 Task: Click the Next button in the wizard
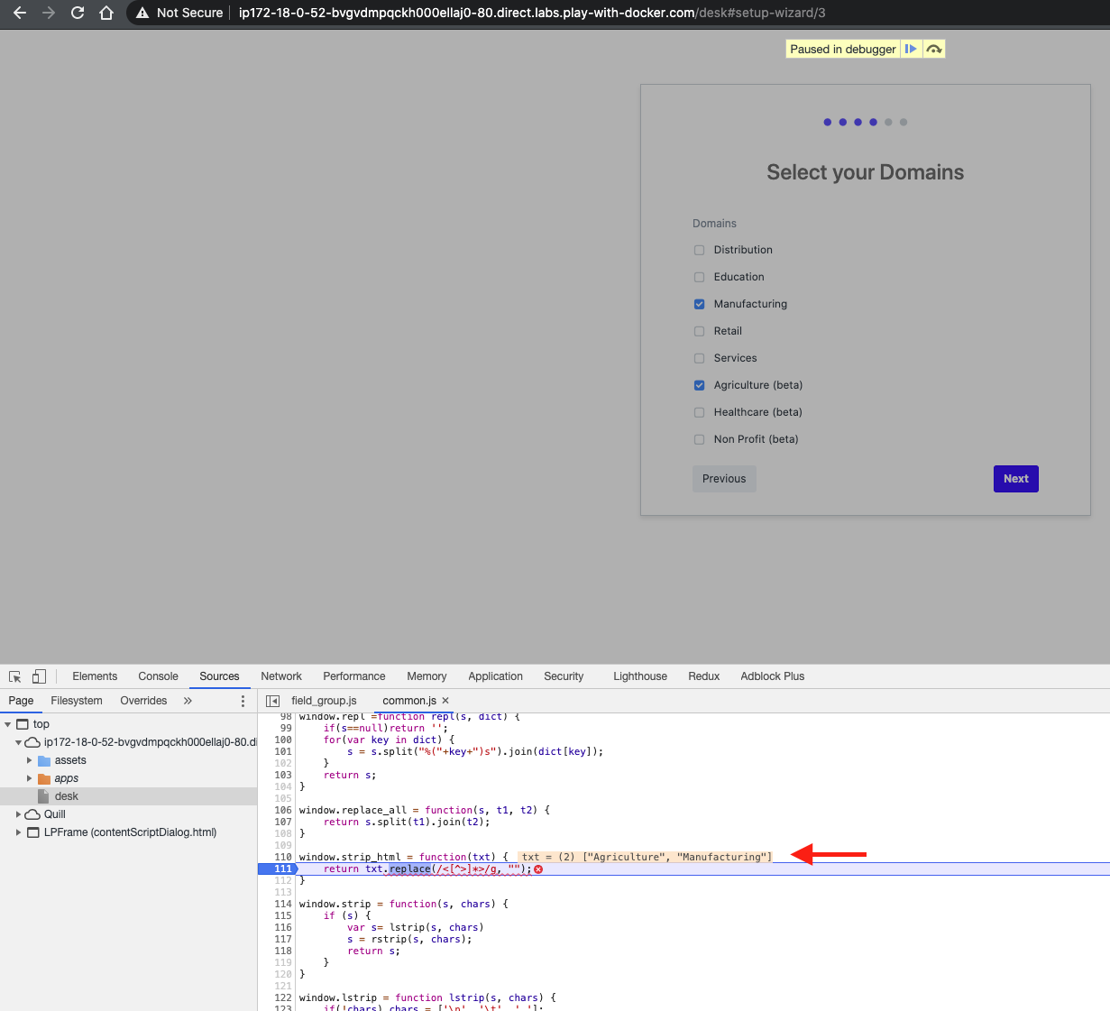coord(1015,479)
